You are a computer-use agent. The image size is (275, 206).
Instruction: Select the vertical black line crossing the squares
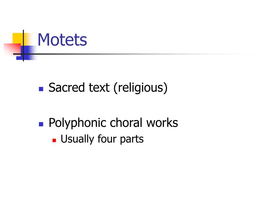23,46
